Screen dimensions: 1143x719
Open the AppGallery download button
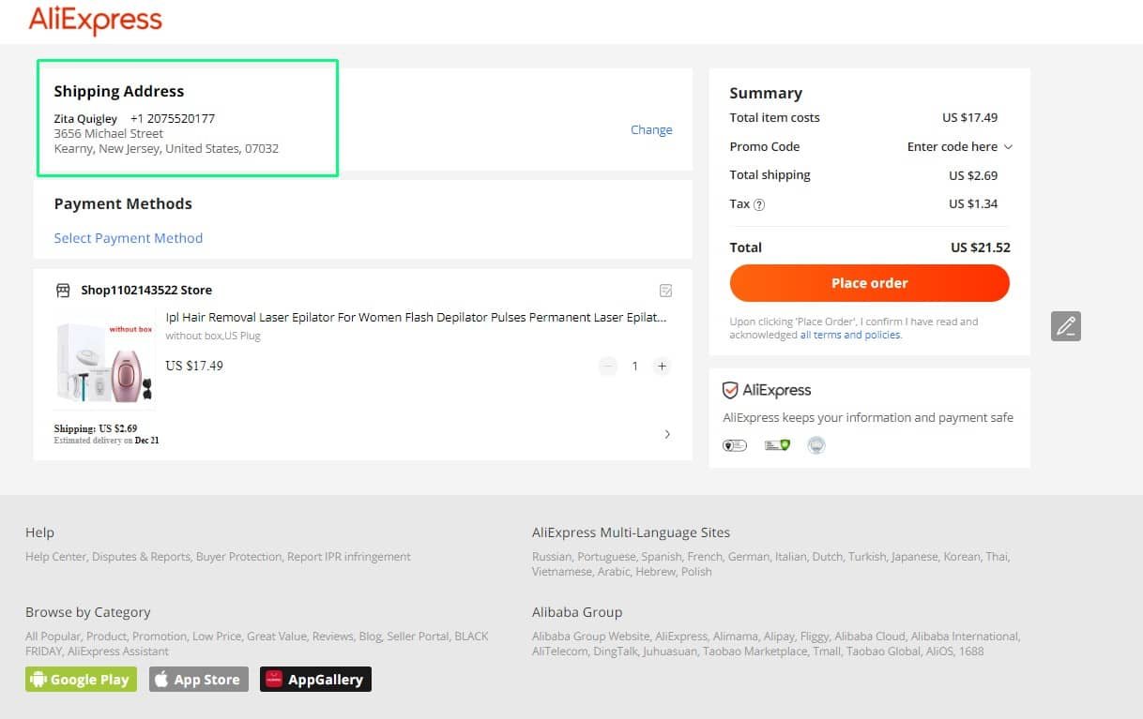(315, 680)
